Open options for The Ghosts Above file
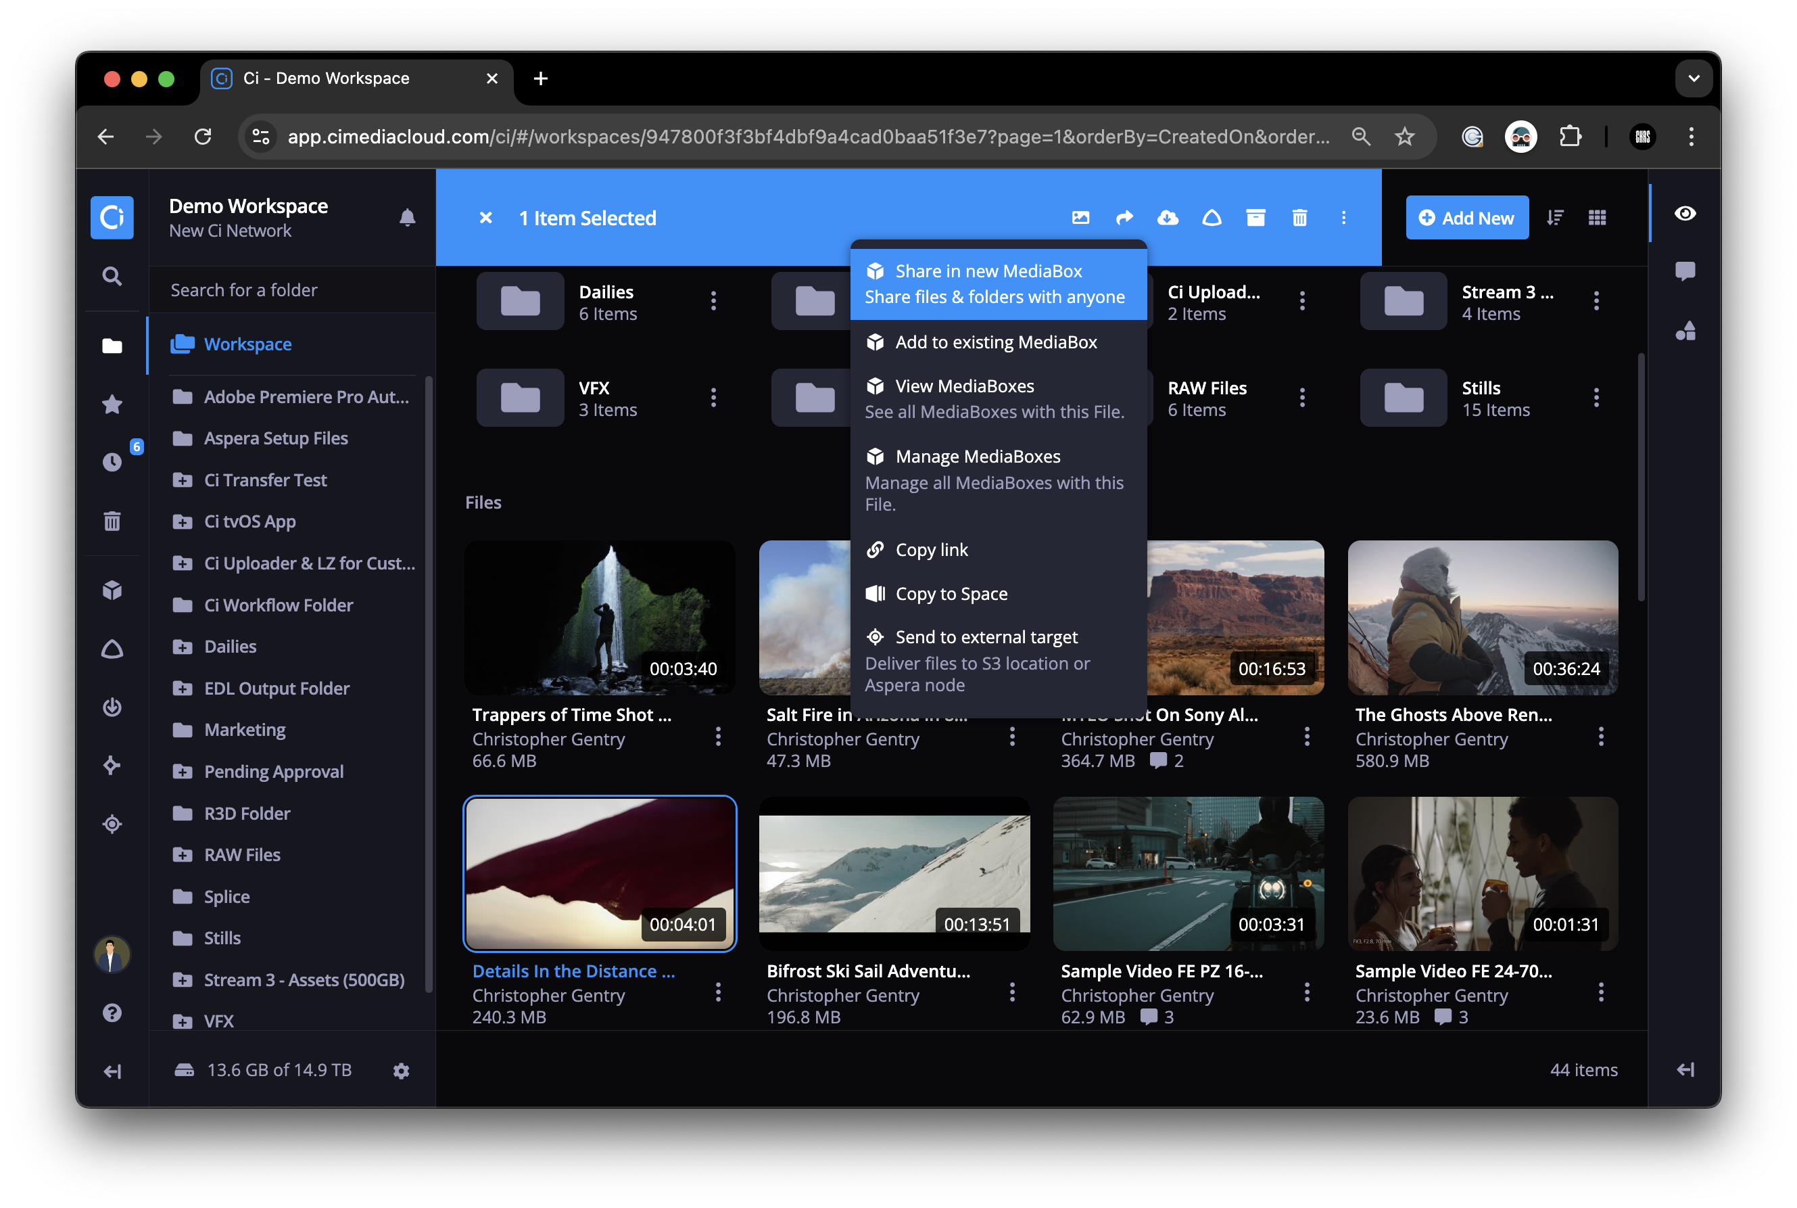The image size is (1797, 1208). pyautogui.click(x=1601, y=737)
